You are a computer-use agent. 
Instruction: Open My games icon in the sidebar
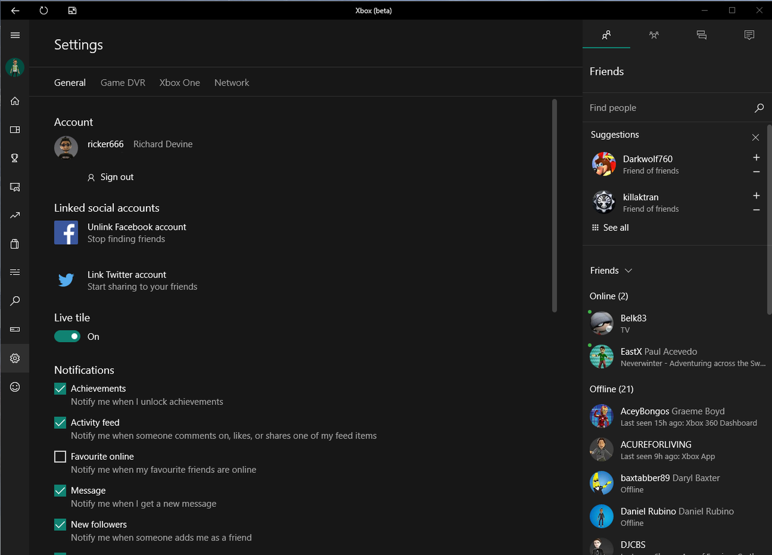pyautogui.click(x=15, y=130)
